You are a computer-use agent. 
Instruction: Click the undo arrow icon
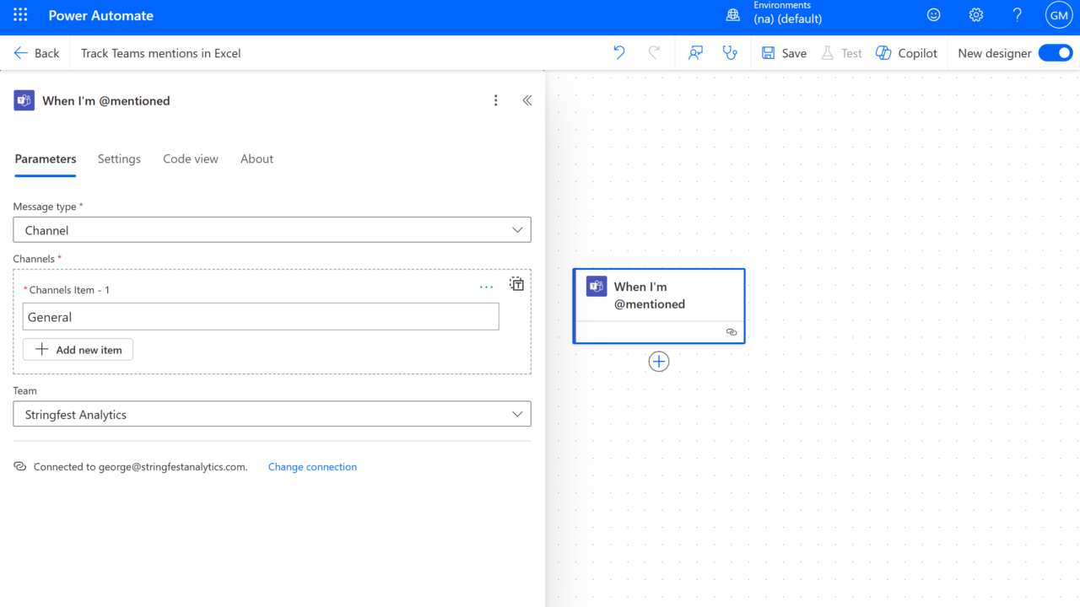tap(619, 53)
